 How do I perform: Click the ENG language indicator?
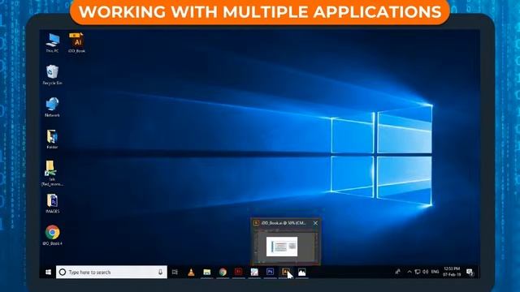[x=435, y=272]
